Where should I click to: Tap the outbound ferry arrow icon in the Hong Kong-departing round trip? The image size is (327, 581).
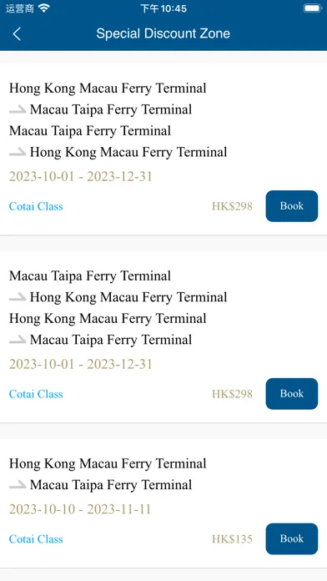coord(18,109)
